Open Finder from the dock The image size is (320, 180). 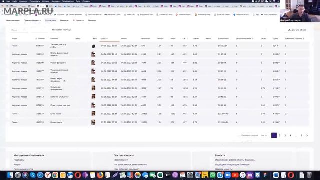tap(10, 175)
